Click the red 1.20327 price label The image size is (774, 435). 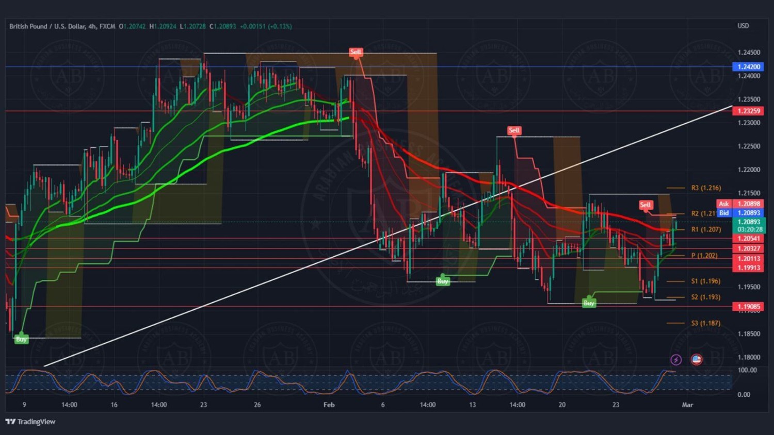click(748, 248)
